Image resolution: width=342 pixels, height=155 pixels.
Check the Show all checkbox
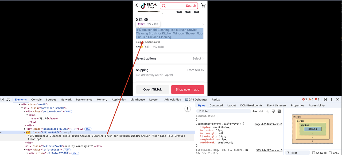click(x=314, y=153)
